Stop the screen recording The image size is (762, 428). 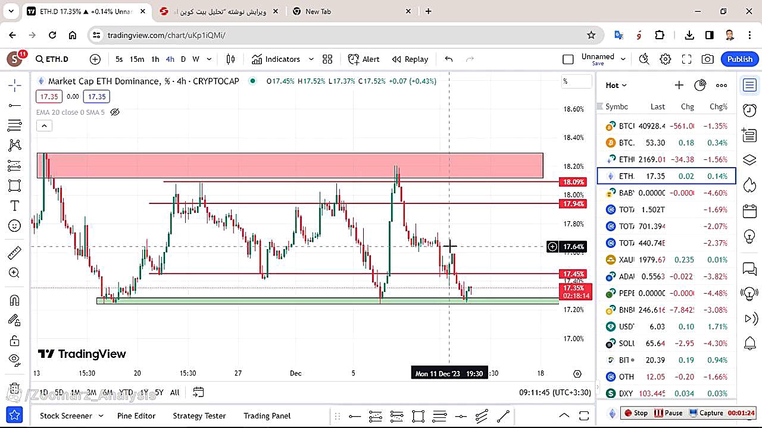635,413
